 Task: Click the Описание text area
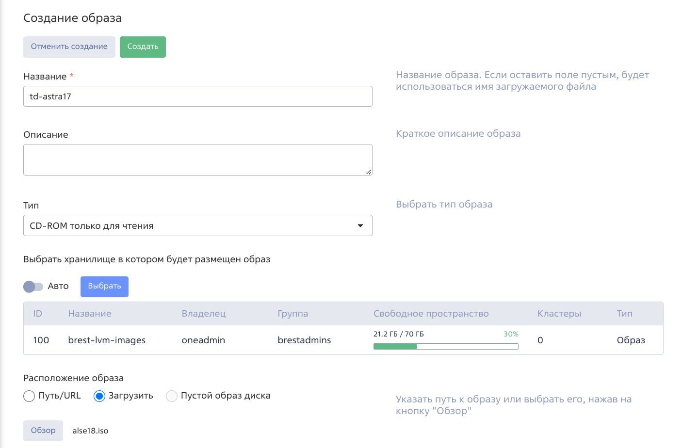(197, 160)
